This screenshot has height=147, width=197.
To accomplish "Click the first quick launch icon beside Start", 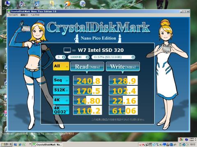I will point(15,145).
